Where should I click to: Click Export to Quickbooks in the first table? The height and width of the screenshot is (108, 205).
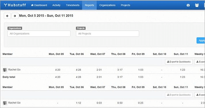coord(179,62)
